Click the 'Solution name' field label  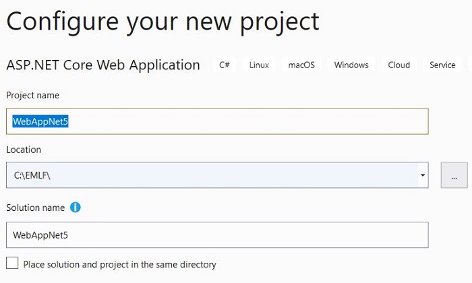36,208
